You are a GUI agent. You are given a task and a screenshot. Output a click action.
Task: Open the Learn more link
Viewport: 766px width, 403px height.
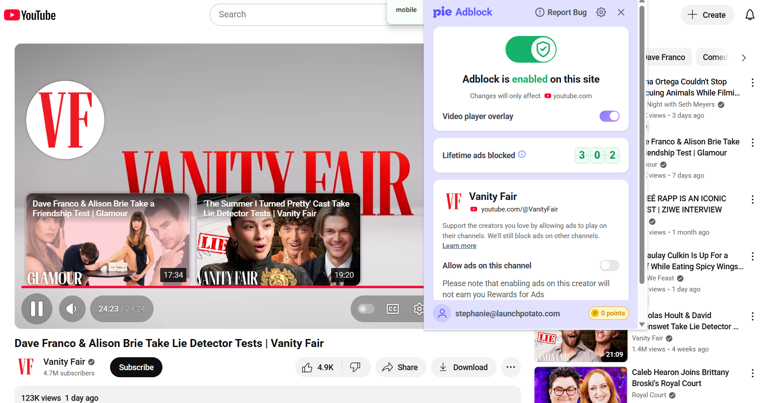click(x=459, y=246)
